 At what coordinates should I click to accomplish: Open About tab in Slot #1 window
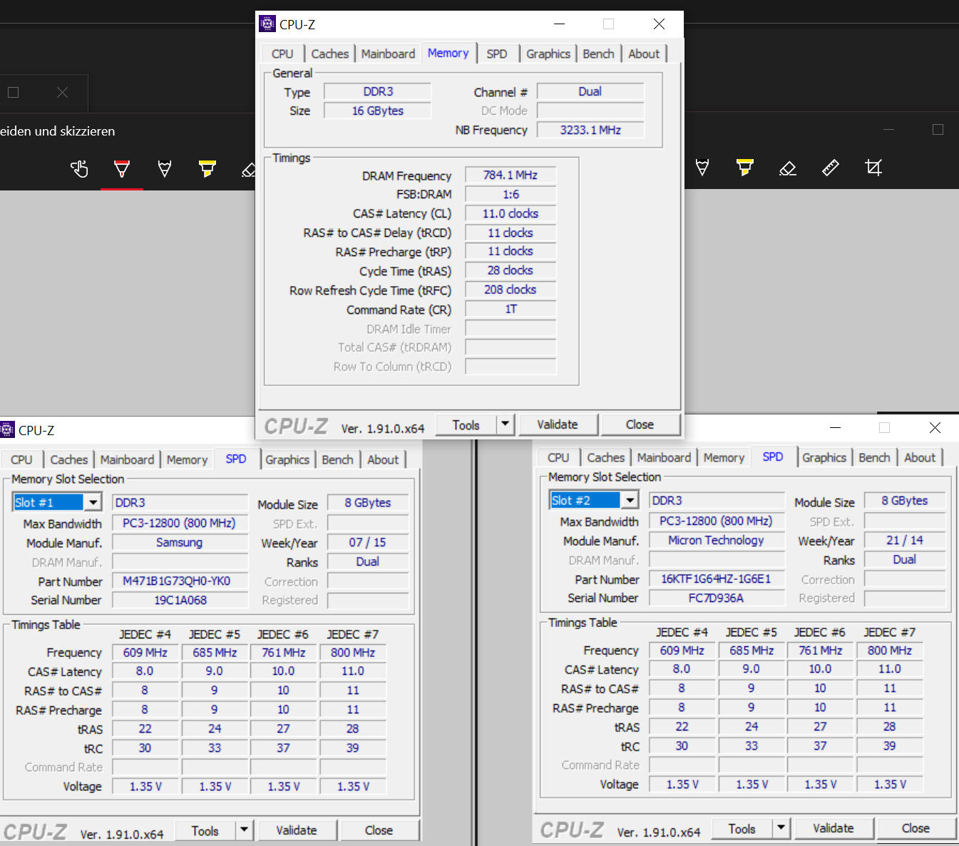tap(383, 460)
